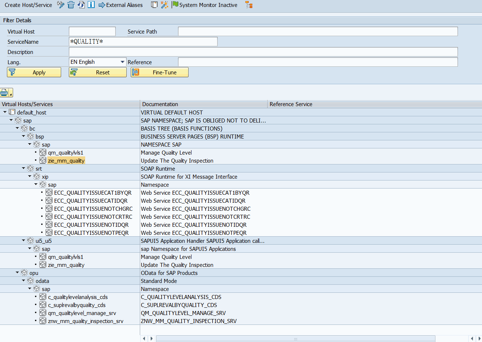This screenshot has width=482, height=342.
Task: Collapse the bc node
Action: coord(17,128)
